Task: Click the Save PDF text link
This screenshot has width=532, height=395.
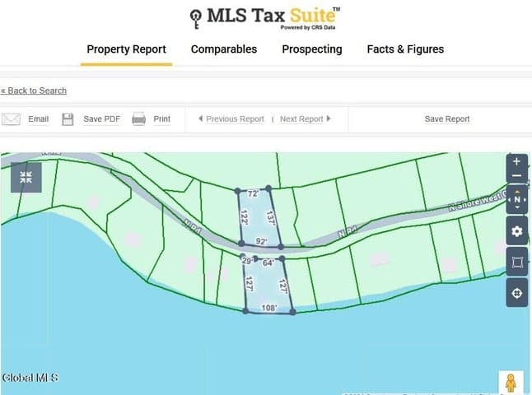Action: click(x=102, y=119)
